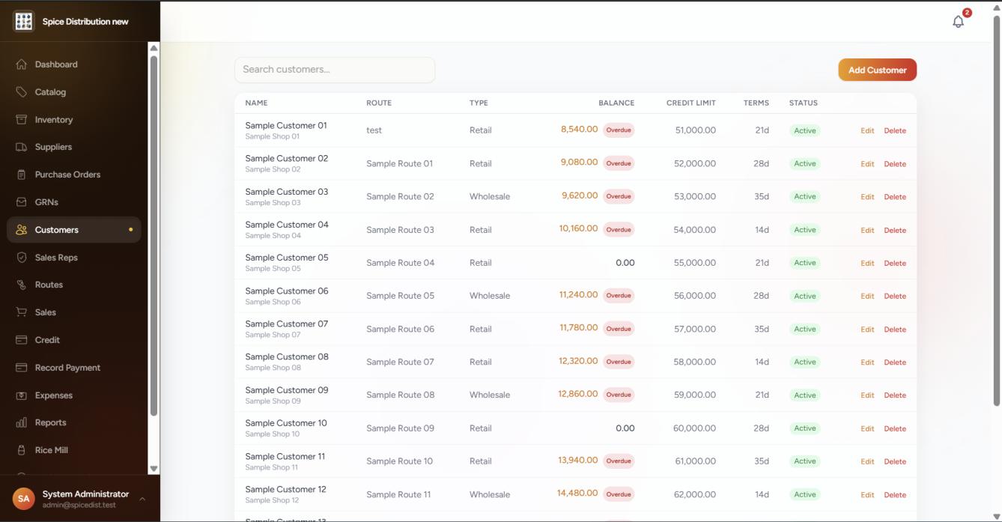Open the Suppliers menu item
1002x522 pixels.
73,147
